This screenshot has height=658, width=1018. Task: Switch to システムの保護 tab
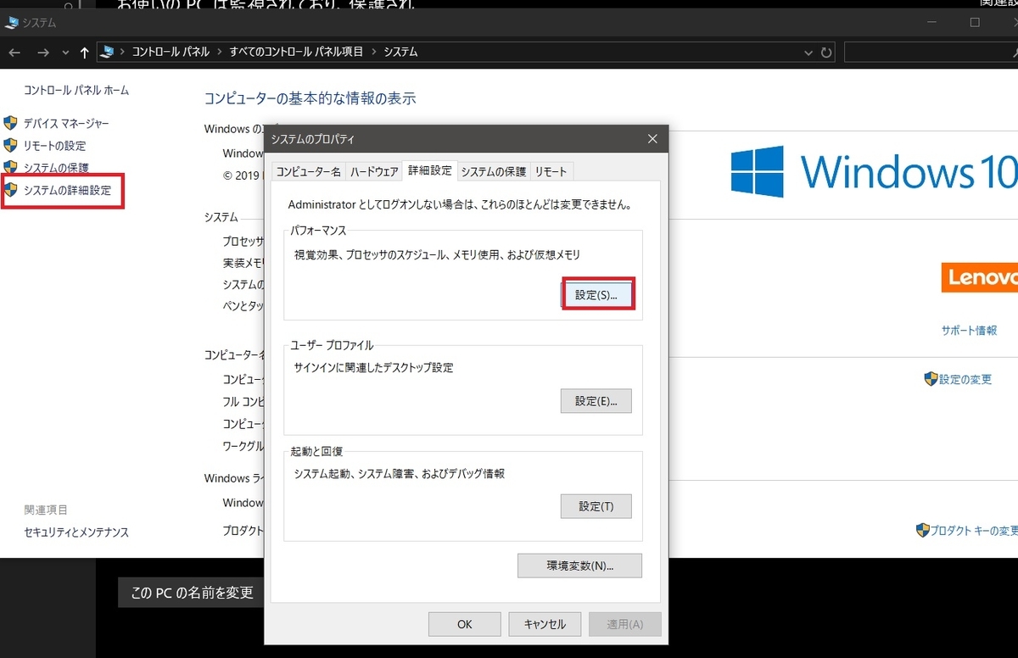[x=494, y=171]
